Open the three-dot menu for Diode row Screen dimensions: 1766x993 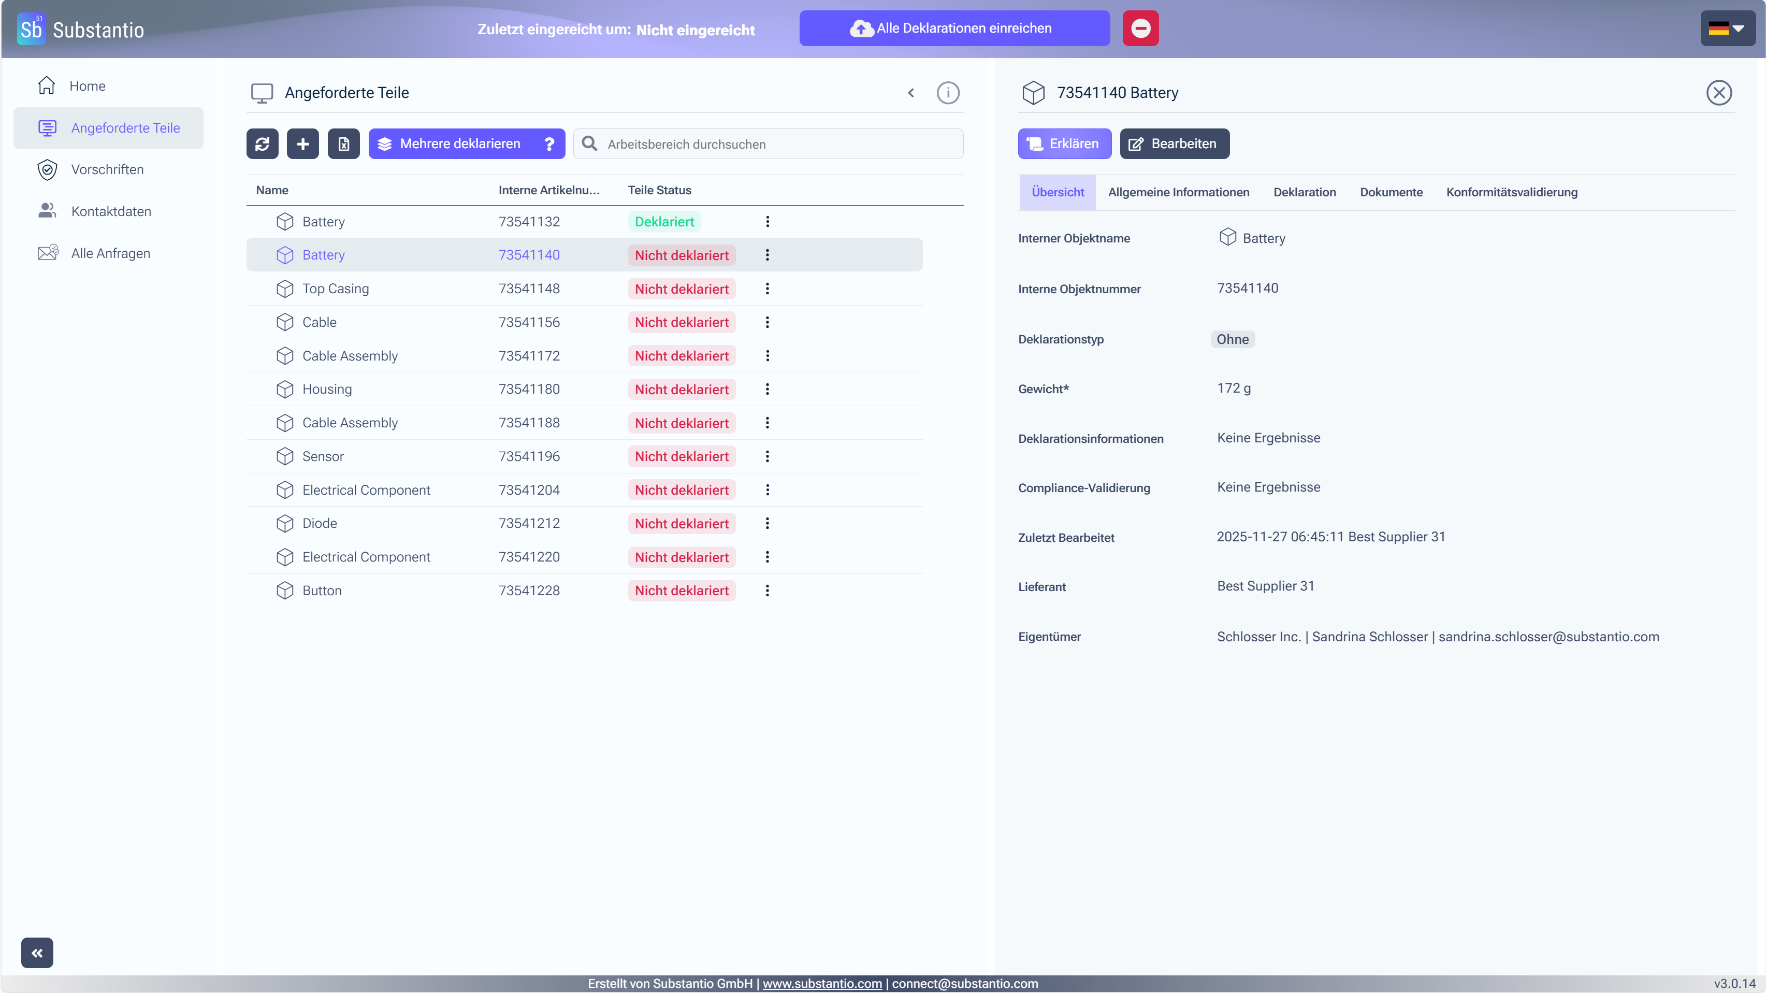[x=767, y=523]
